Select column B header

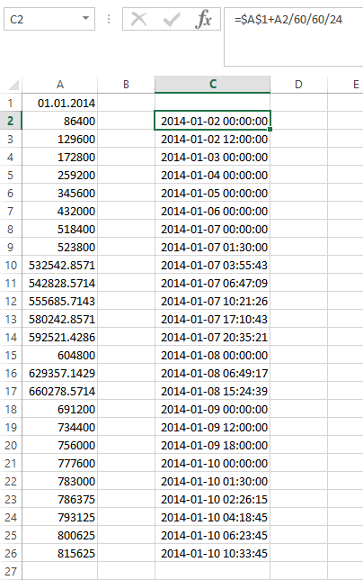click(126, 85)
